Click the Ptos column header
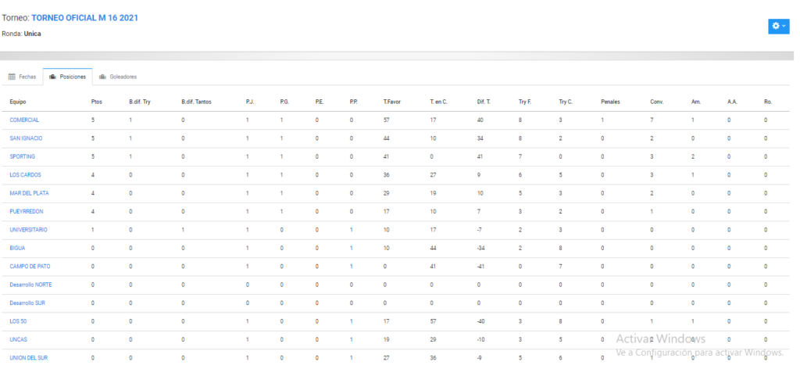The width and height of the screenshot is (800, 369). [x=96, y=102]
